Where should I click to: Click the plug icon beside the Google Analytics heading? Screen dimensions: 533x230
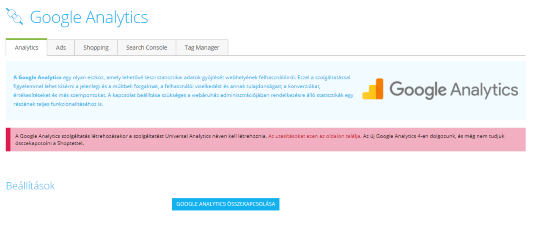[x=14, y=16]
